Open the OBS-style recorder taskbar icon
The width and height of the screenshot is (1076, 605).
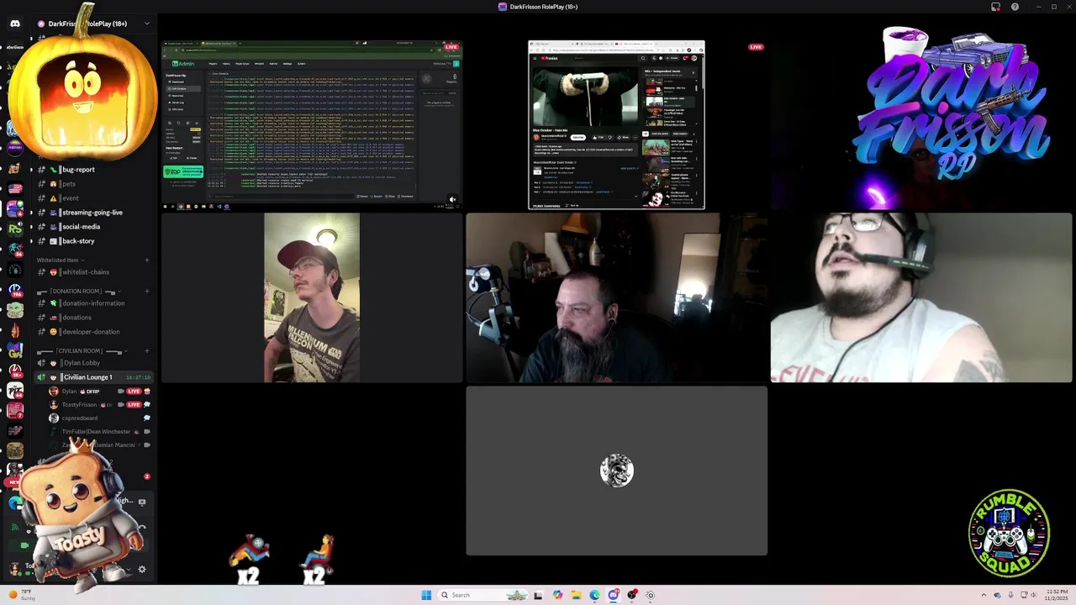tap(632, 595)
